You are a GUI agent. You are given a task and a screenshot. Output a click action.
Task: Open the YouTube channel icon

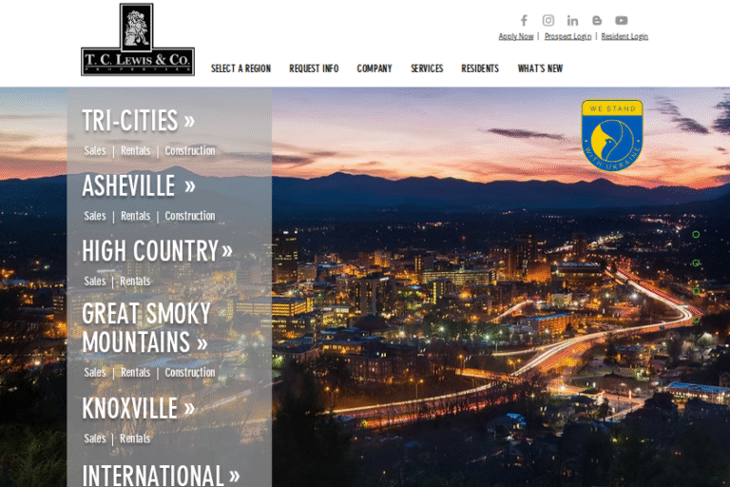click(x=621, y=20)
